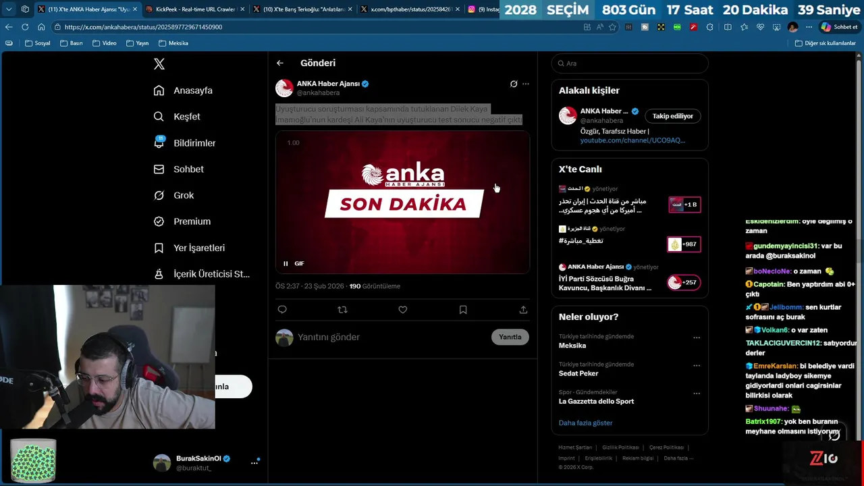Open ANKA Haber Ajansı profile avatar
This screenshot has height=486, width=864.
tap(284, 88)
